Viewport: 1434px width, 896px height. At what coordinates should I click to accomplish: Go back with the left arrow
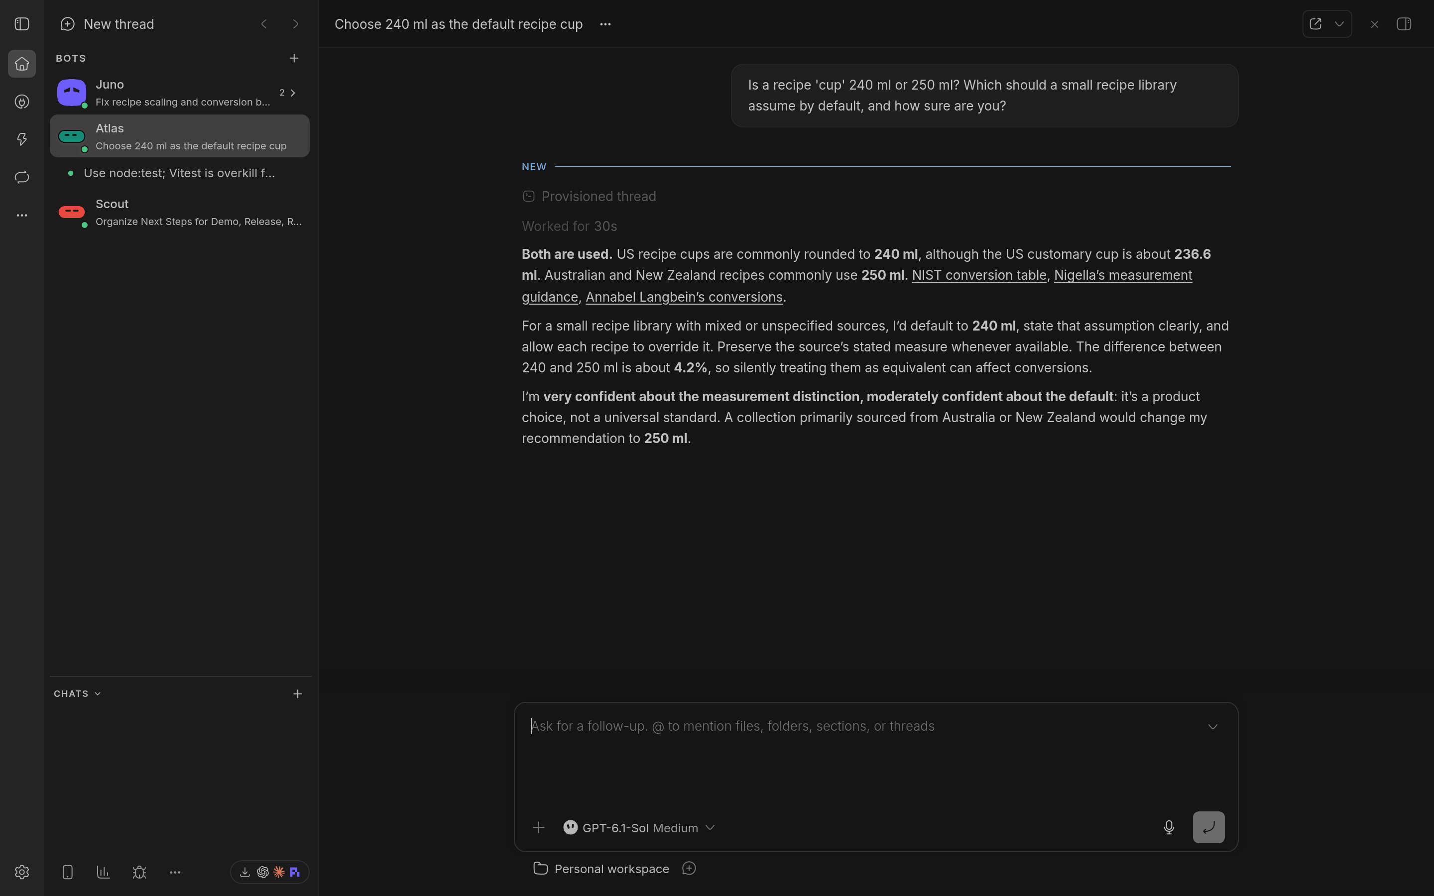click(x=264, y=24)
